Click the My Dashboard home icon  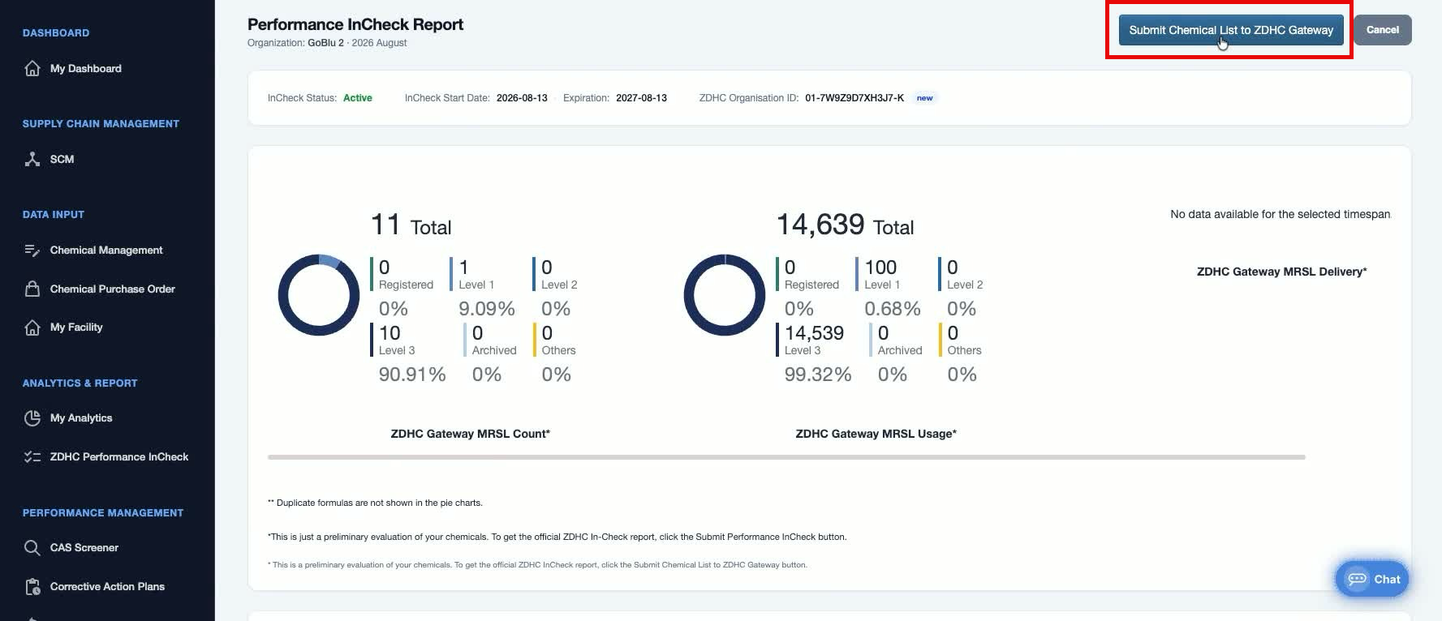pos(32,69)
